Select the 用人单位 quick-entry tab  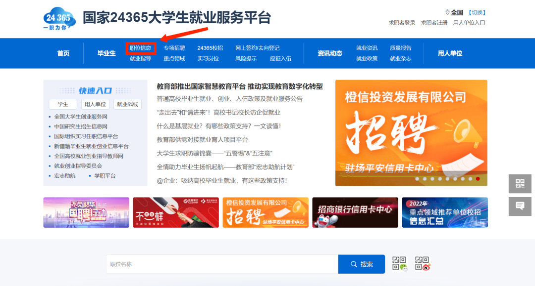[95, 104]
